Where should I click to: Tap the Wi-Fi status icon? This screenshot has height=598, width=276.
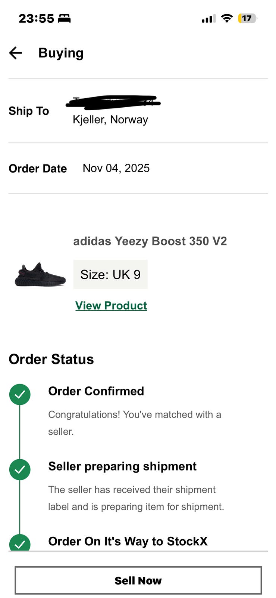coord(226,18)
